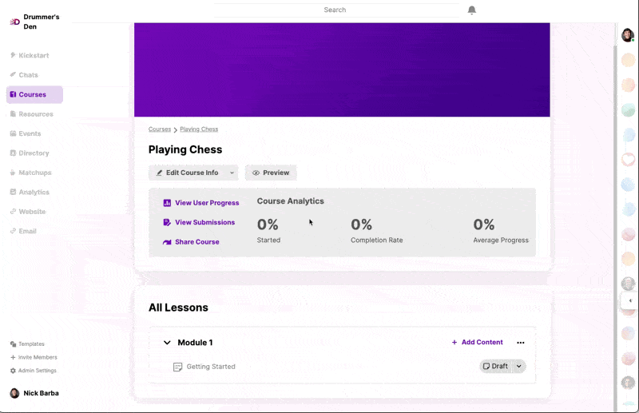Click the Preview button
This screenshot has width=639, height=413.
click(271, 173)
